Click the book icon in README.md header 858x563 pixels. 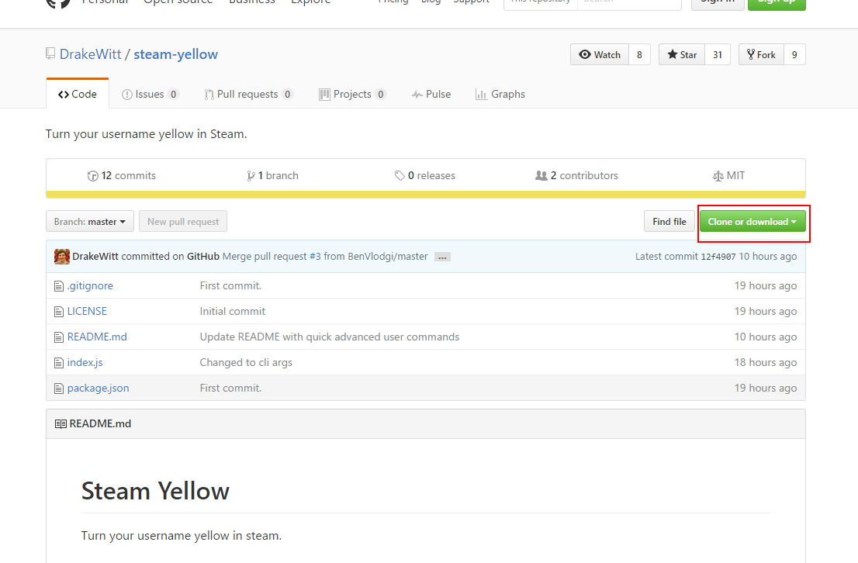[x=61, y=424]
